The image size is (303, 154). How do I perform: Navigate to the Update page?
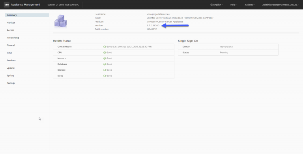point(11,68)
